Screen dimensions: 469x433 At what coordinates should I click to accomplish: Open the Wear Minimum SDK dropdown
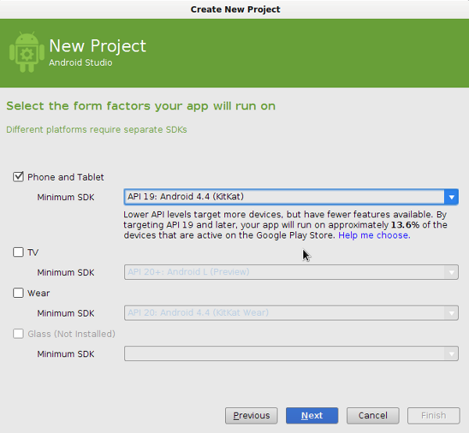tap(292, 313)
